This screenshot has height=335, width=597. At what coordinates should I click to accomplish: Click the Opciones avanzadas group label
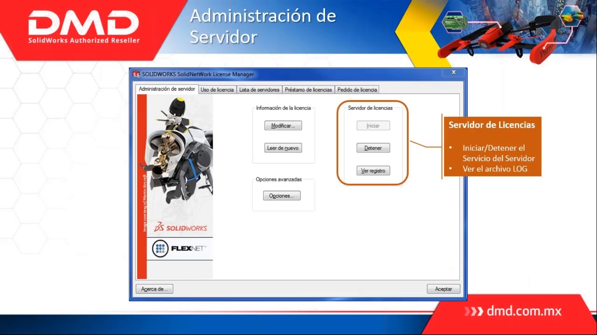point(279,179)
